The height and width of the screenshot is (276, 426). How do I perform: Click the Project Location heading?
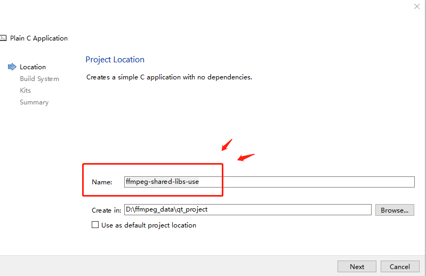(115, 60)
